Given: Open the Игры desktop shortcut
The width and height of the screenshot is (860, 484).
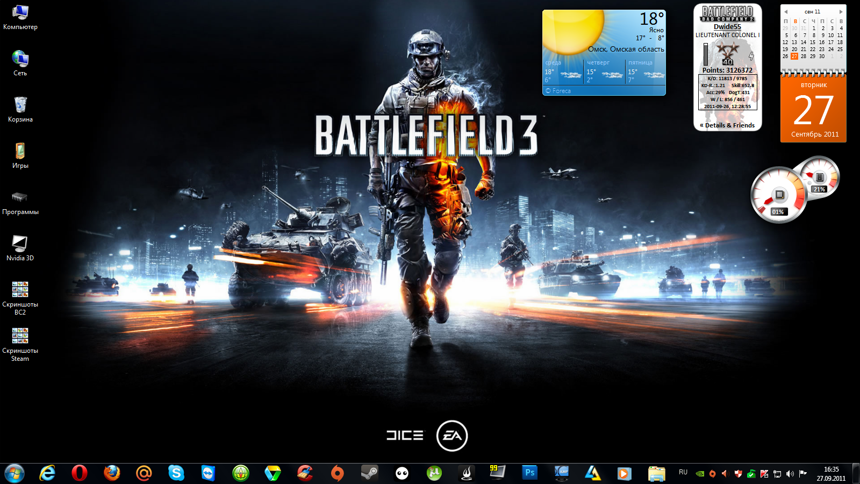Looking at the screenshot, I should [x=20, y=156].
